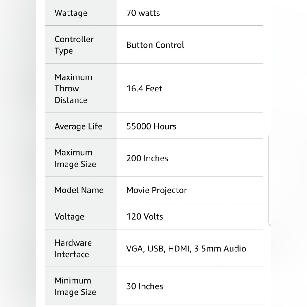Click the Voltage label cell
This screenshot has width=307, height=307.
pyautogui.click(x=80, y=216)
